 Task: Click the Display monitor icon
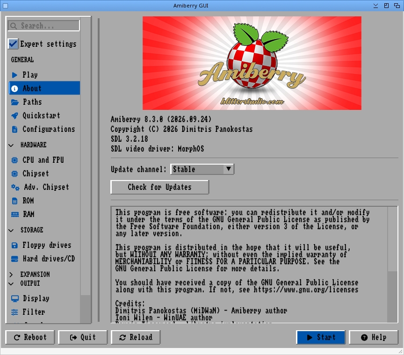pyautogui.click(x=15, y=298)
